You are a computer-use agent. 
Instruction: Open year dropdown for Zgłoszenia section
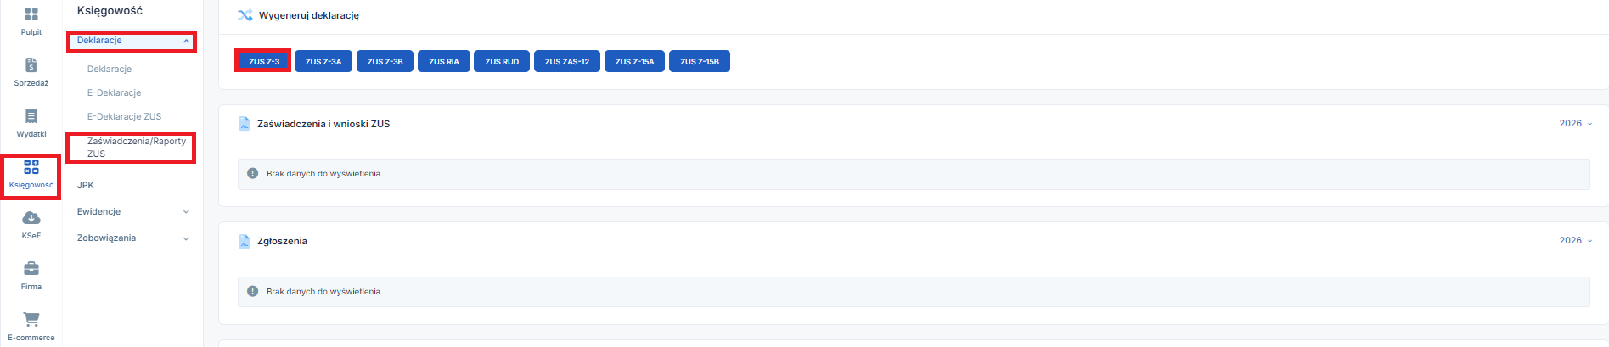tap(1576, 241)
